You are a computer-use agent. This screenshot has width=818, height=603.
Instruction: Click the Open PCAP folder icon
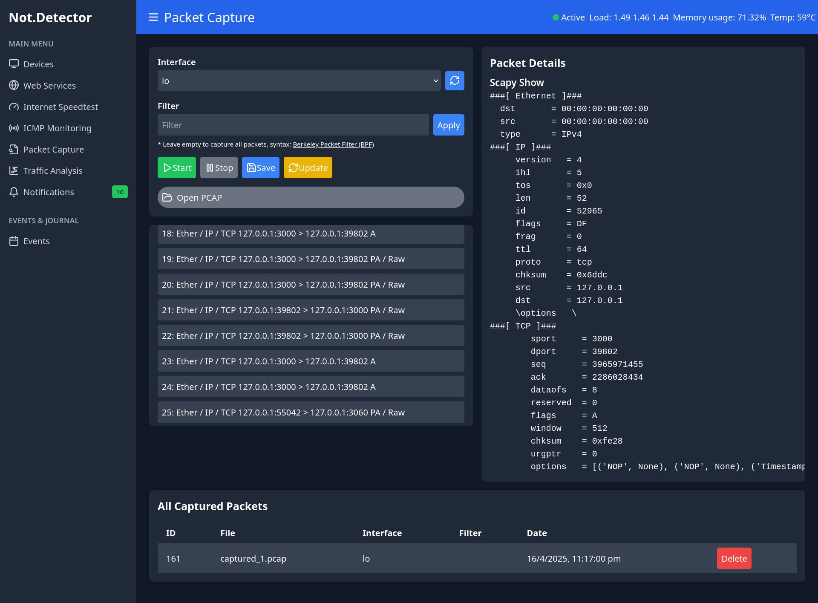tap(167, 197)
